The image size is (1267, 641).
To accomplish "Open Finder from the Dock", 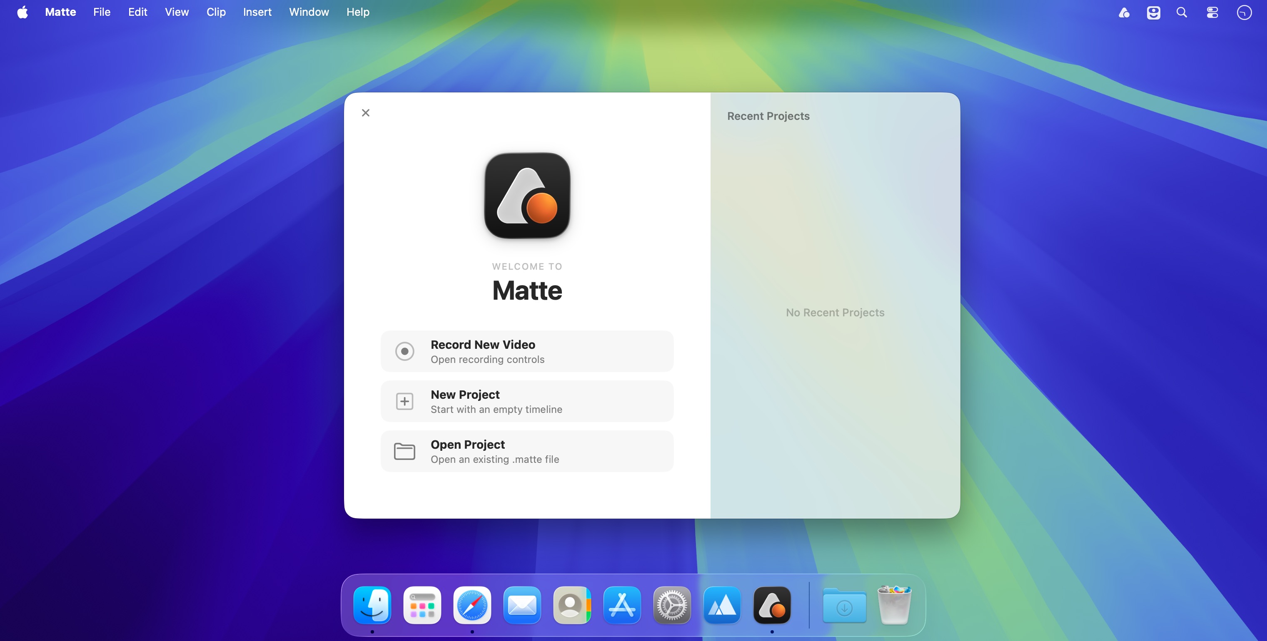I will [372, 605].
